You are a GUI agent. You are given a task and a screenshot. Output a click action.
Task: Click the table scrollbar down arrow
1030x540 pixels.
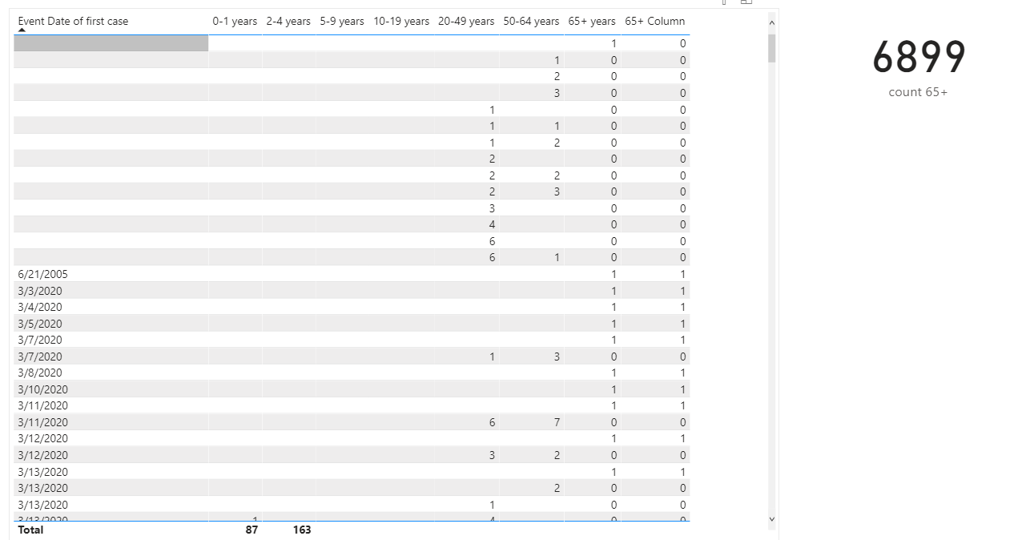coord(772,519)
